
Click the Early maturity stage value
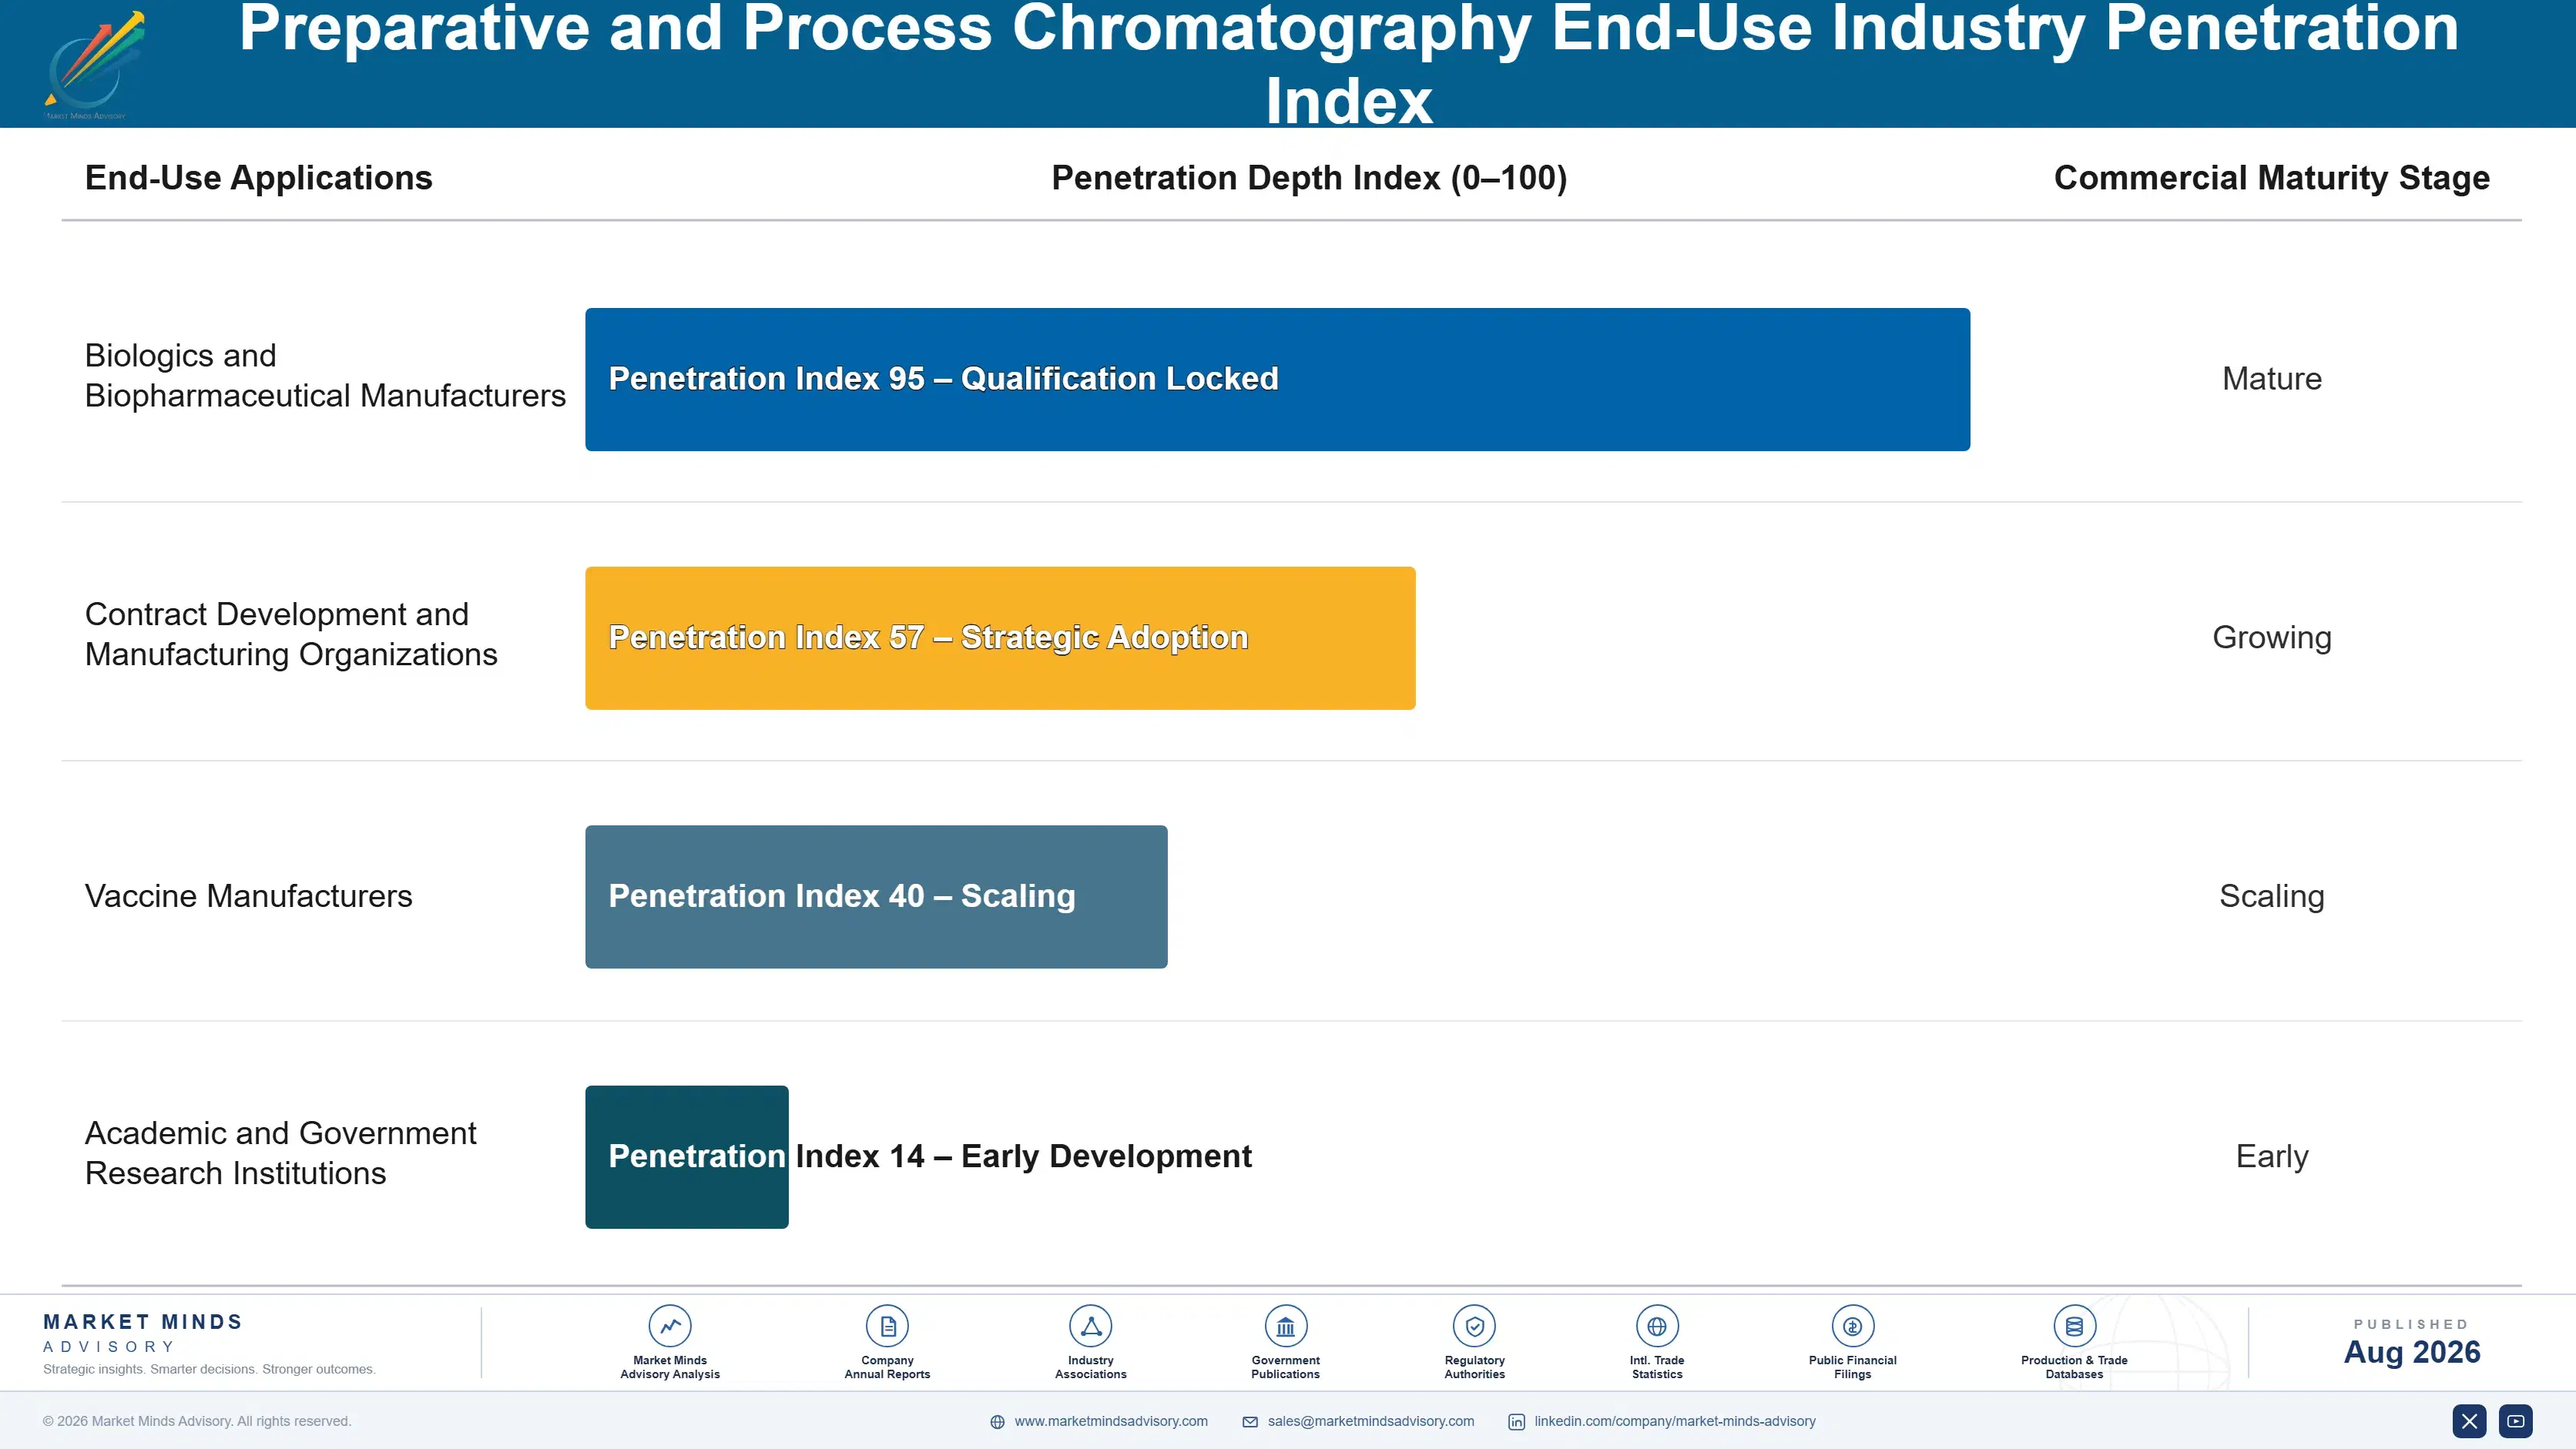2271,1156
